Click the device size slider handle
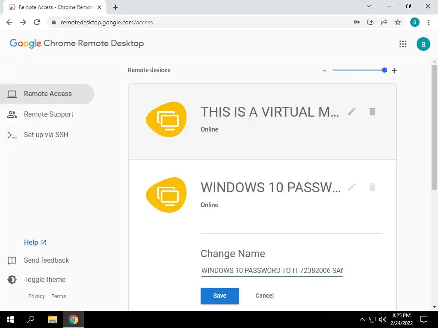The width and height of the screenshot is (438, 328). [x=385, y=70]
